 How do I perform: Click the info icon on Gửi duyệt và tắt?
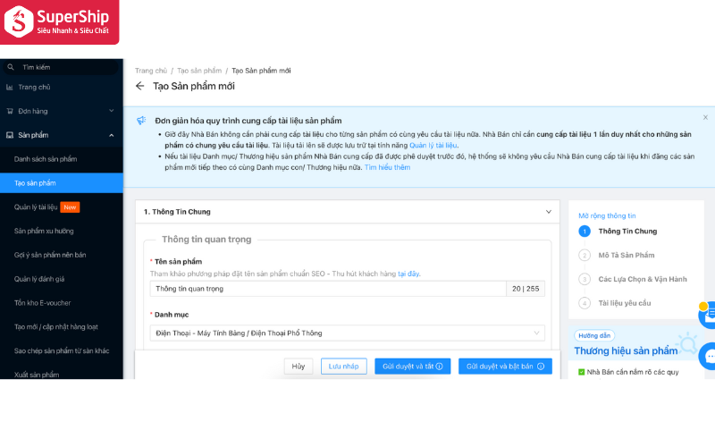[x=439, y=367]
